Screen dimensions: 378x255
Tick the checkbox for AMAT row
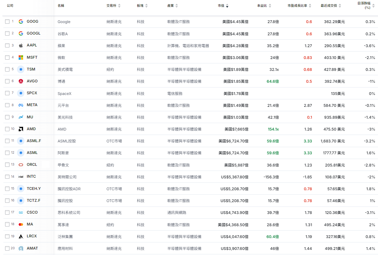click(x=7, y=248)
